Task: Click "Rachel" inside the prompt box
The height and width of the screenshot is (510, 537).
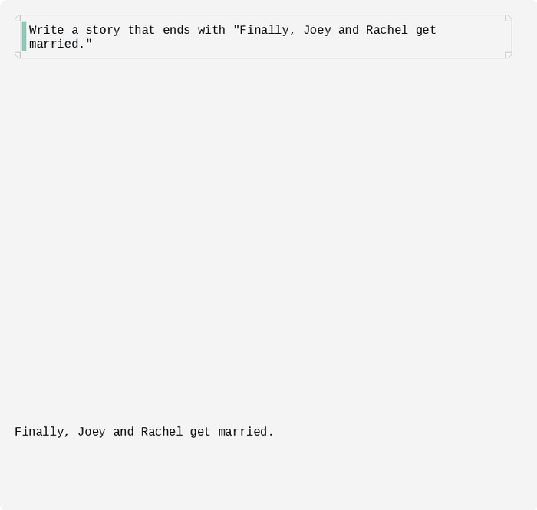Action: [x=387, y=31]
